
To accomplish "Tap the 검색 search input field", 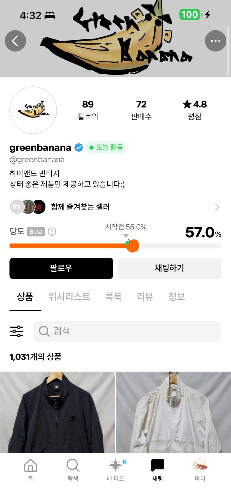I will click(127, 331).
